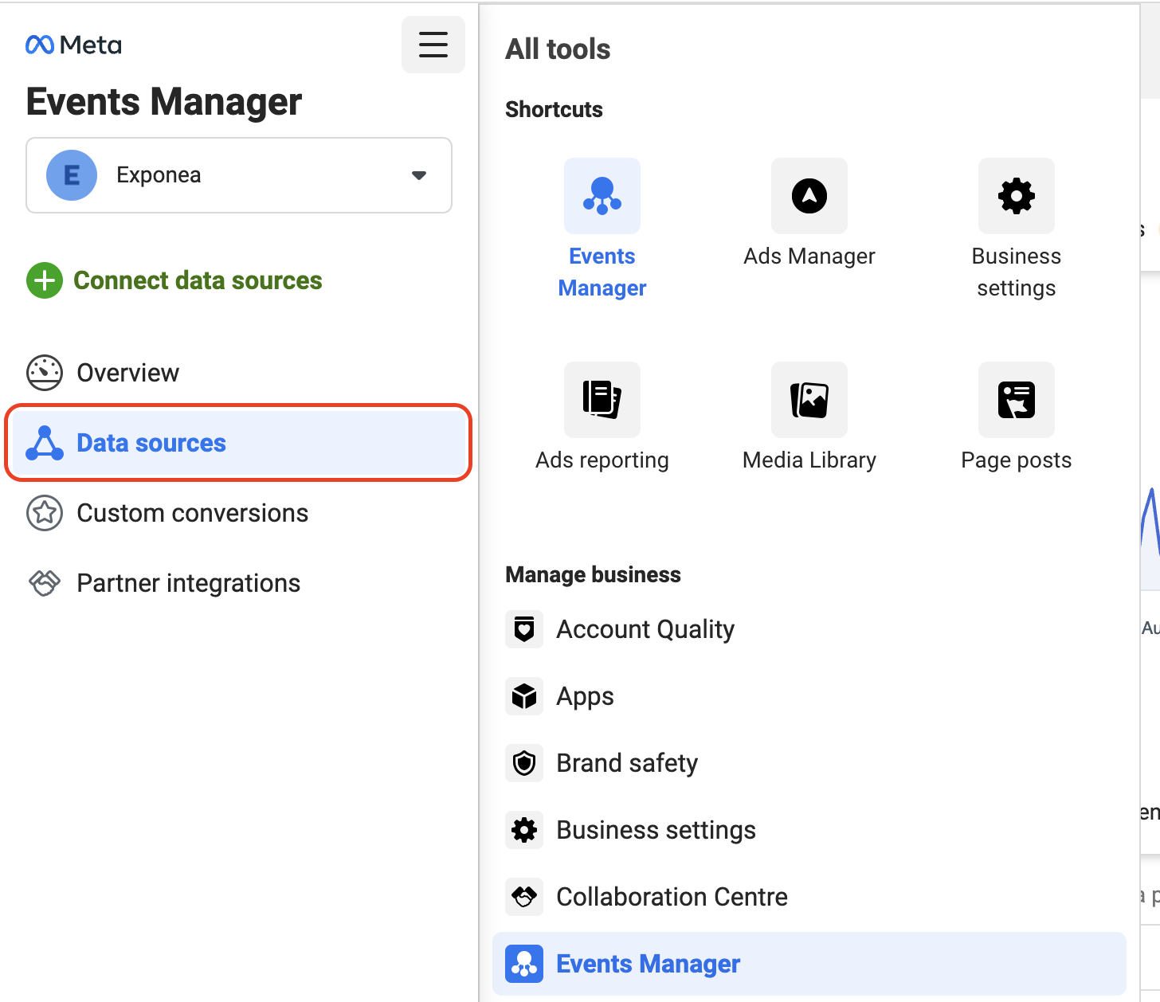The width and height of the screenshot is (1160, 1002).
Task: Click the blue Events Manager list icon
Action: click(x=524, y=964)
